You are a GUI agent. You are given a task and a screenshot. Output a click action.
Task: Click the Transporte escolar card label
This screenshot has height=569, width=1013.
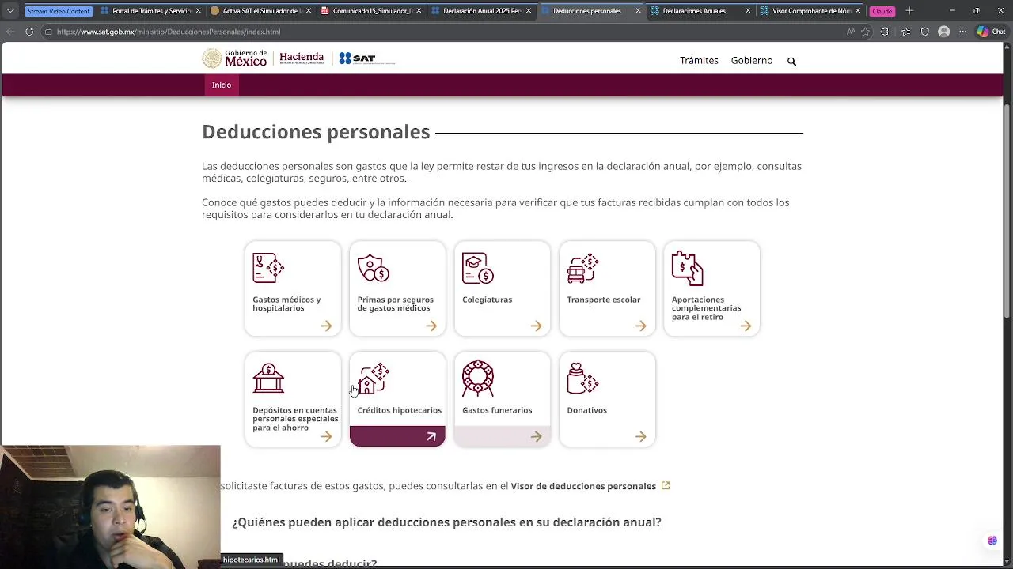pyautogui.click(x=604, y=300)
